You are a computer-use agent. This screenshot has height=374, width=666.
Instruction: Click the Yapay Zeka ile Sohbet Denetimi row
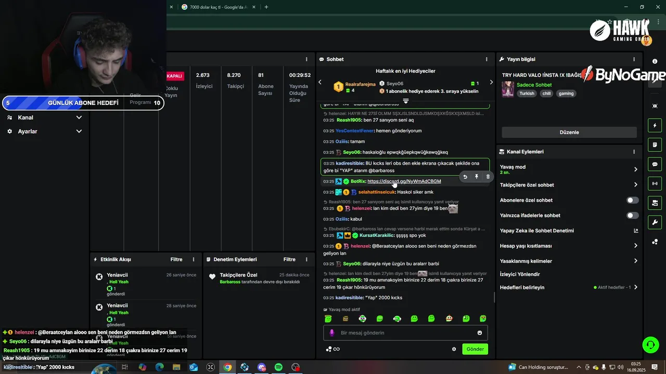point(569,231)
